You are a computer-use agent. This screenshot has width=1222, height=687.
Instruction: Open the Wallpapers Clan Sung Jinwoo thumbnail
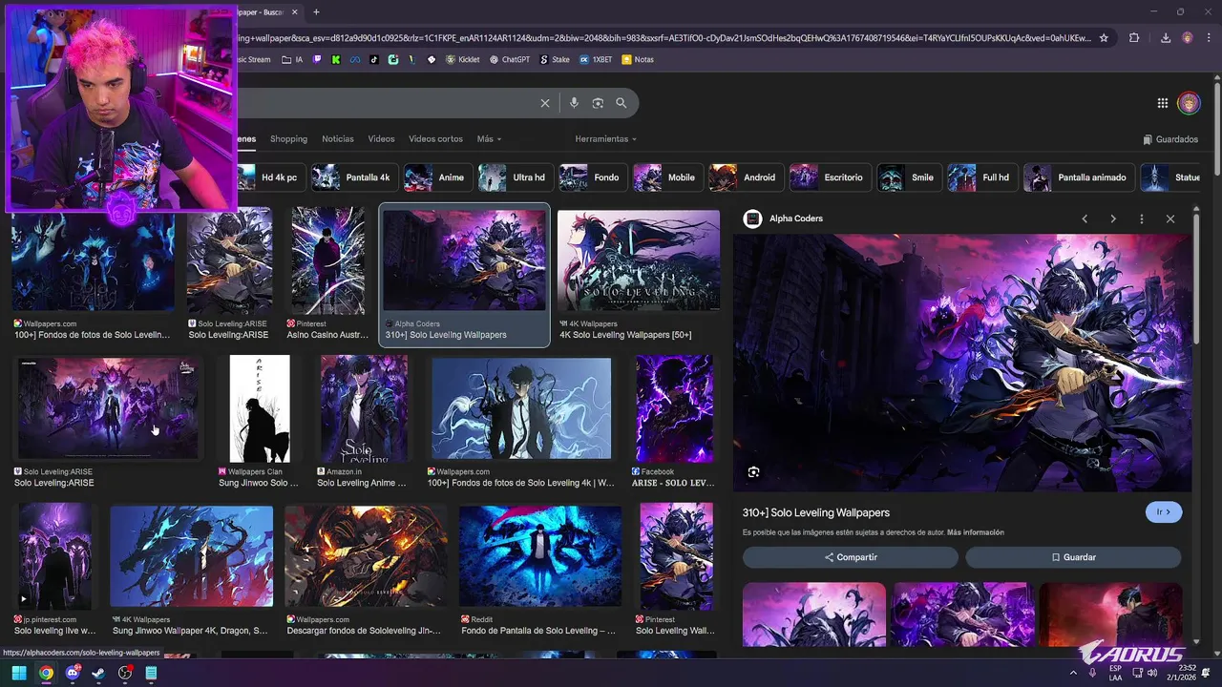pos(260,408)
